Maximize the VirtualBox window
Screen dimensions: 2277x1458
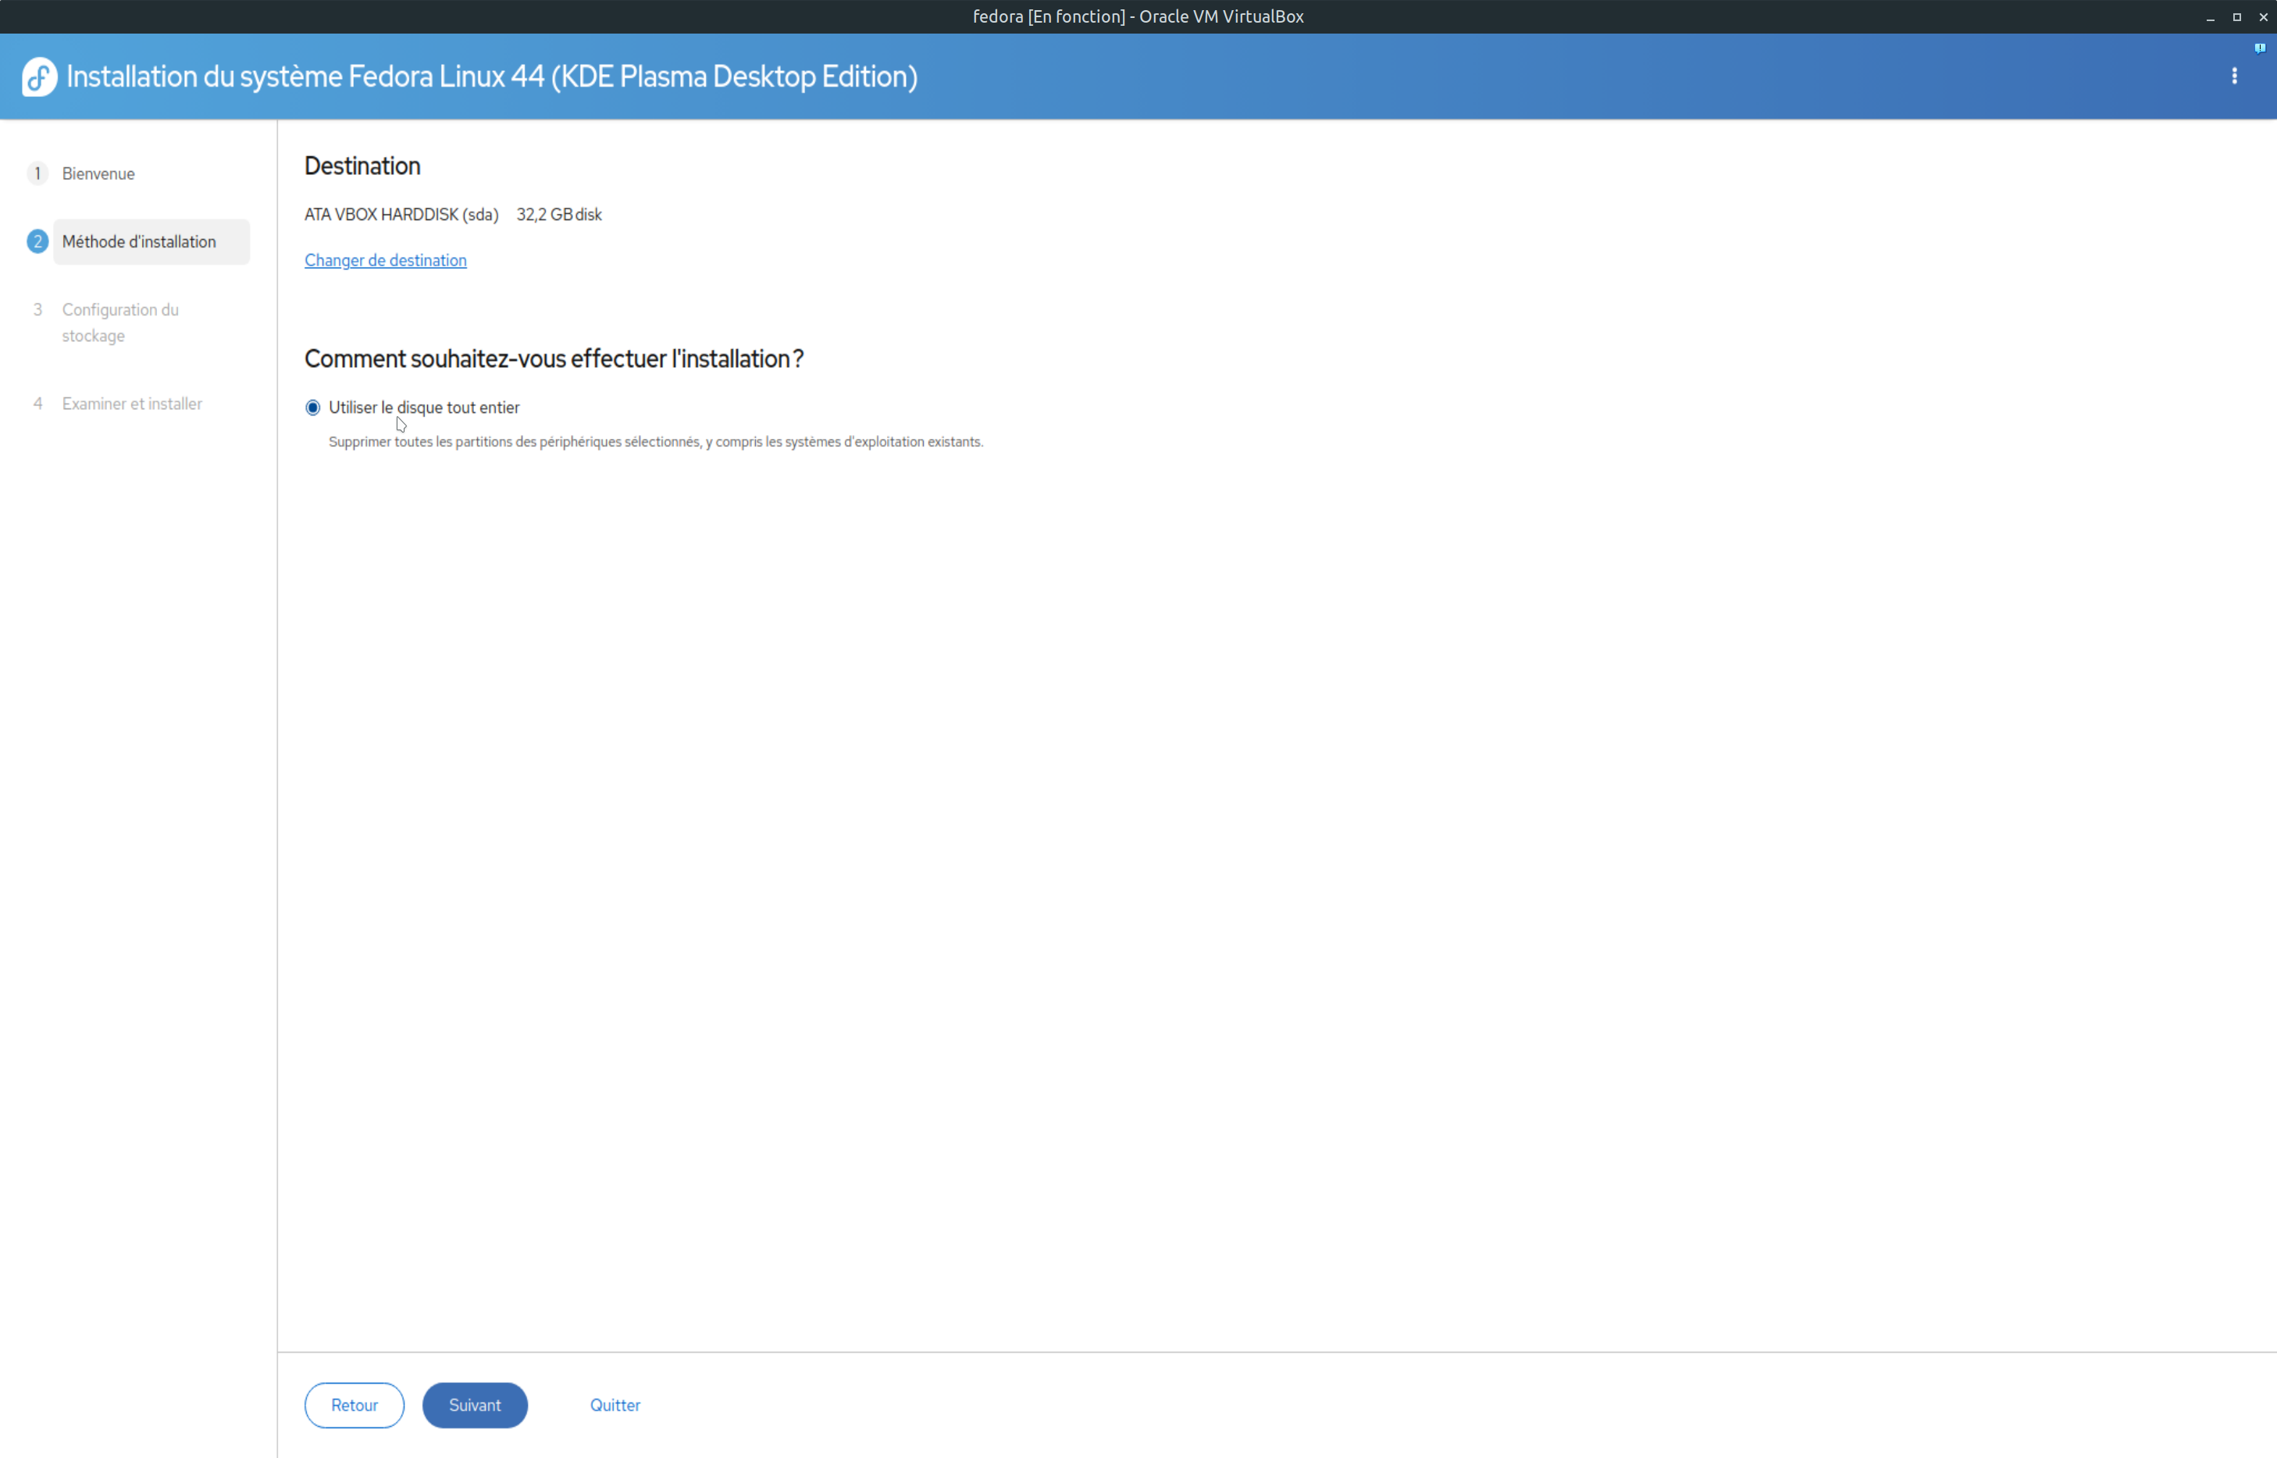(2237, 17)
